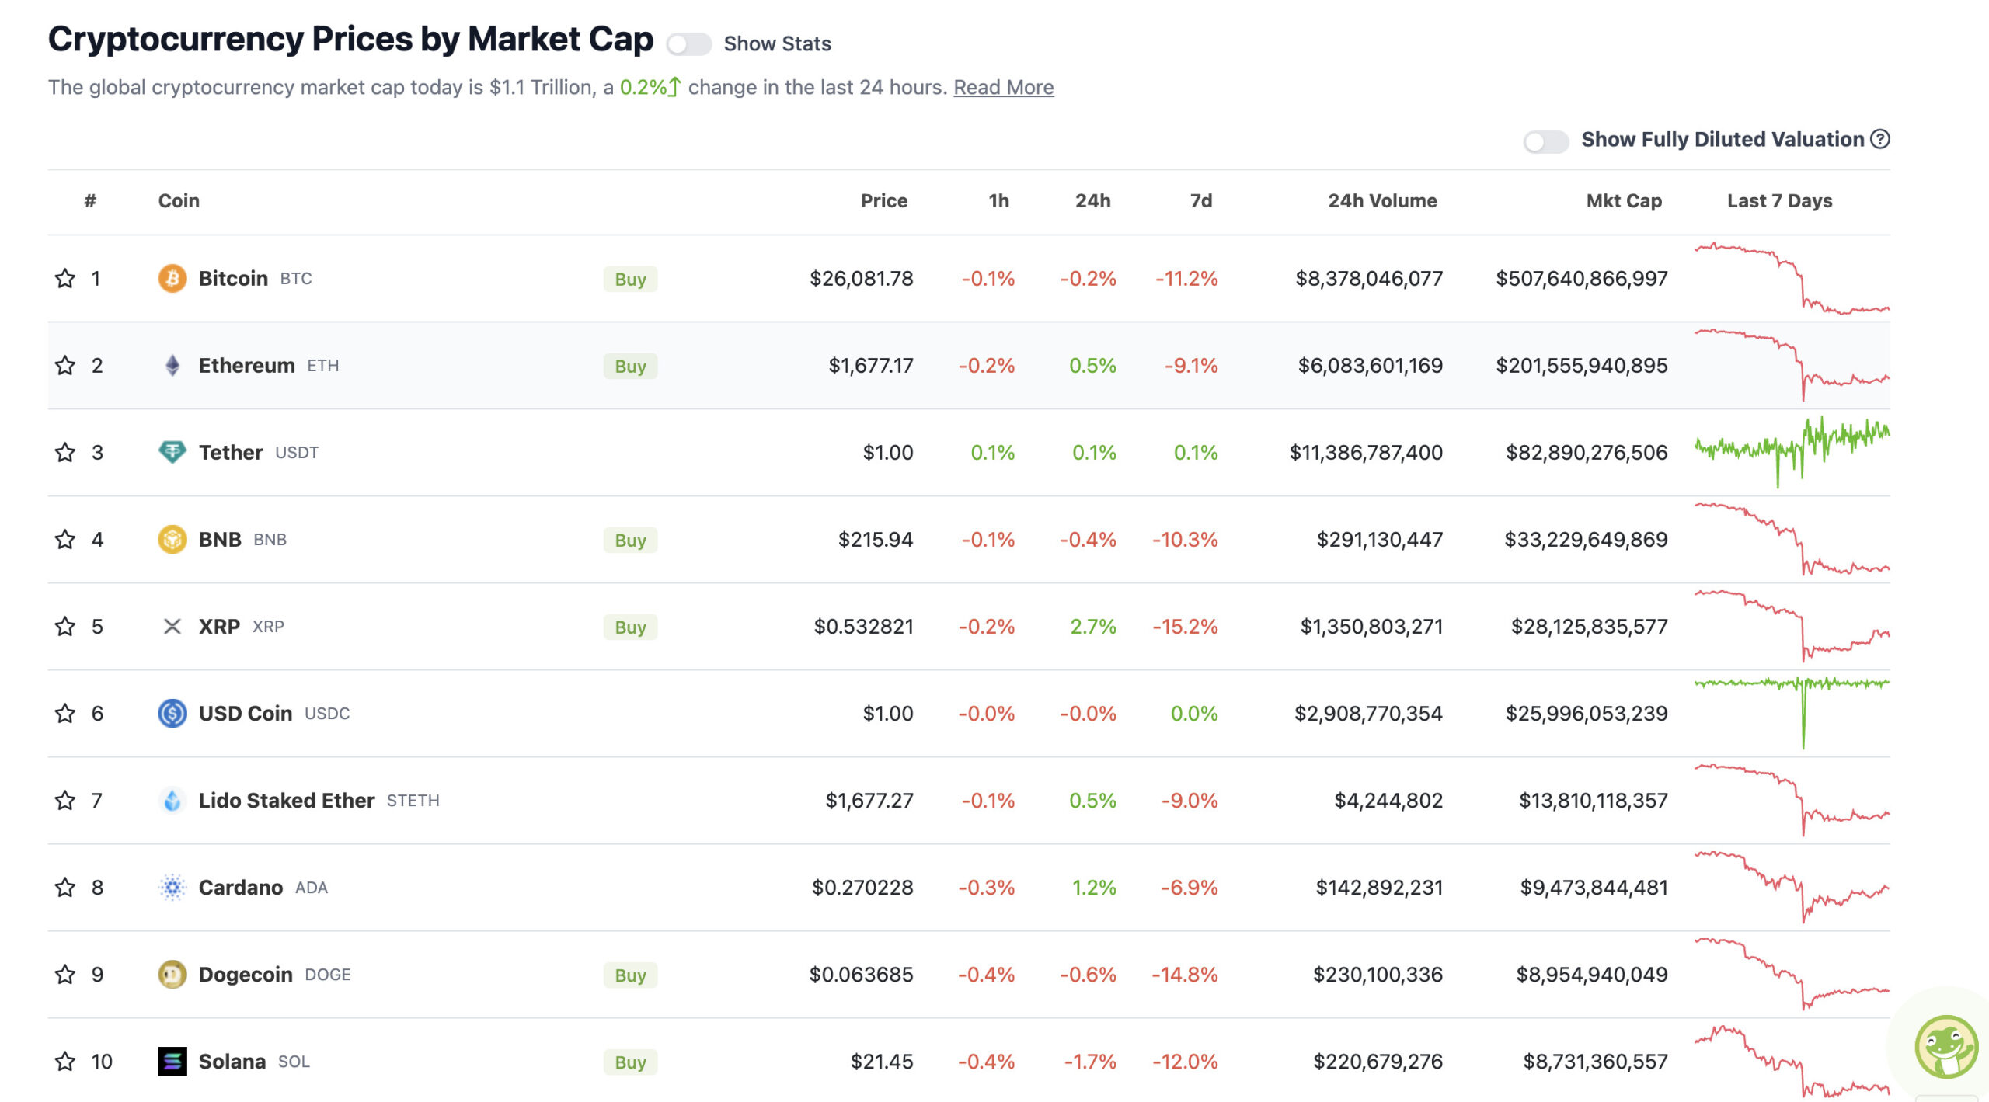Screen dimensions: 1989x1102
Task: Click the Solana logo icon
Action: pos(172,1061)
